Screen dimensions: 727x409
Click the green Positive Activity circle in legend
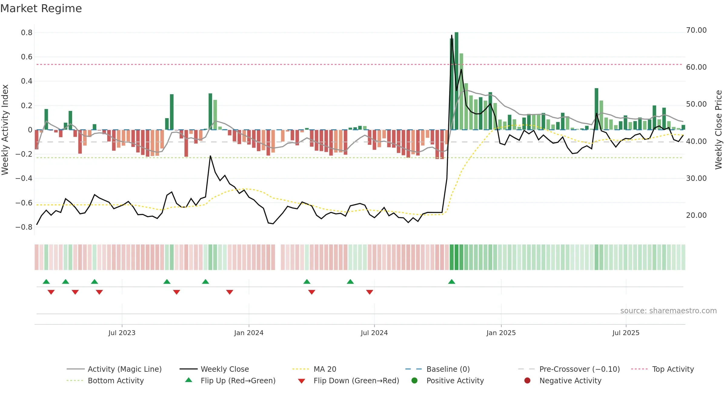click(x=414, y=381)
